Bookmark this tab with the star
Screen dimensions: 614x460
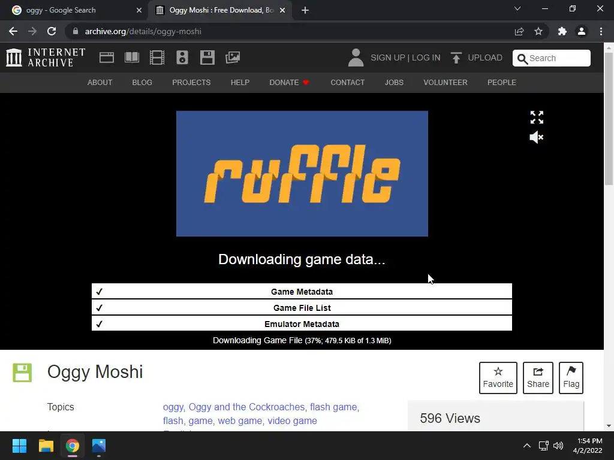538,31
